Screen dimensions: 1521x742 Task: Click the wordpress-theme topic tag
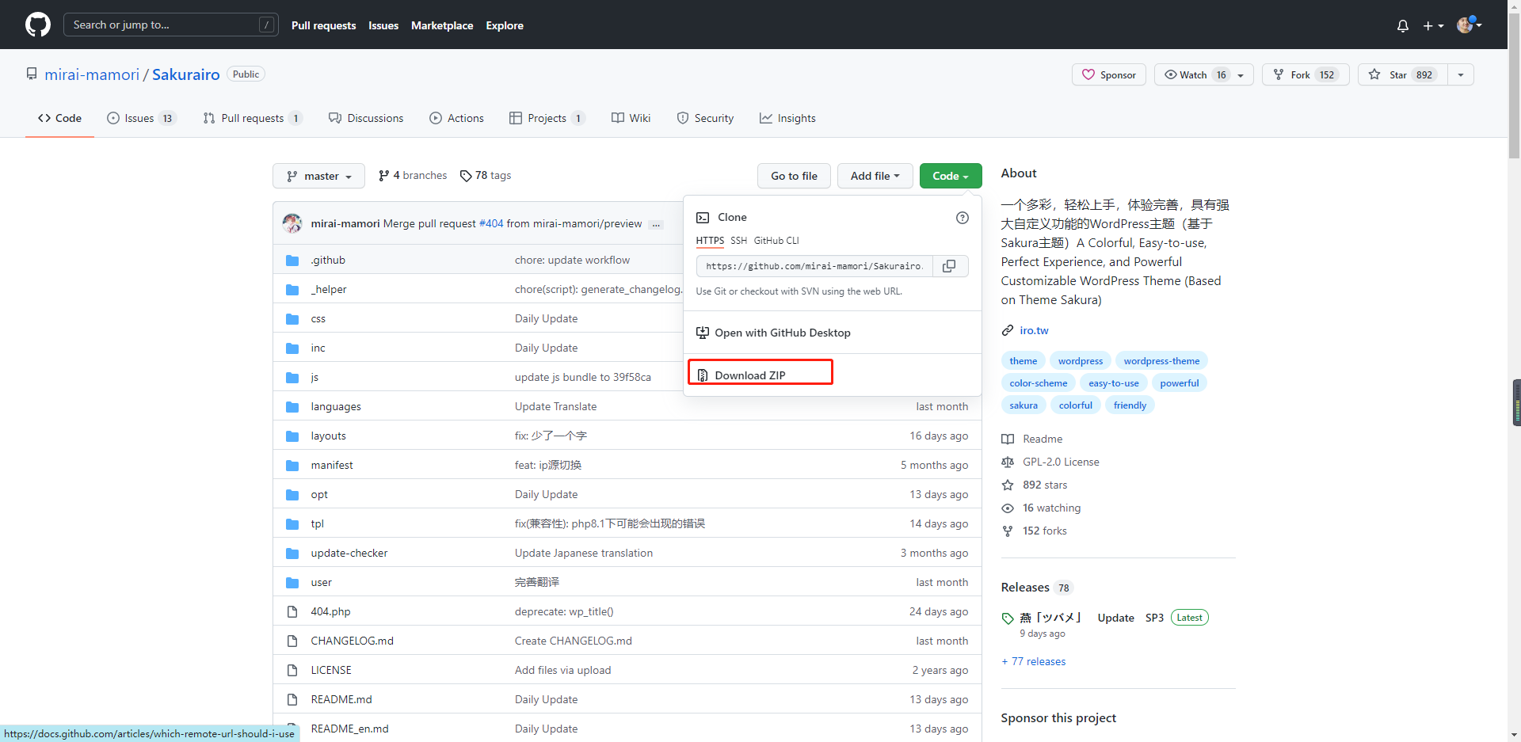click(x=1161, y=361)
